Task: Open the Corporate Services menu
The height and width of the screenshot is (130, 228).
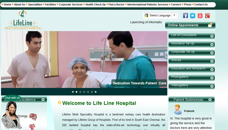Action: point(70,5)
